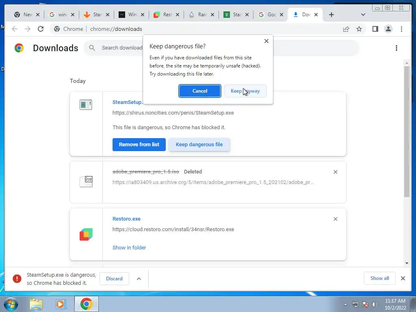Click the browser forward arrow

point(28,29)
